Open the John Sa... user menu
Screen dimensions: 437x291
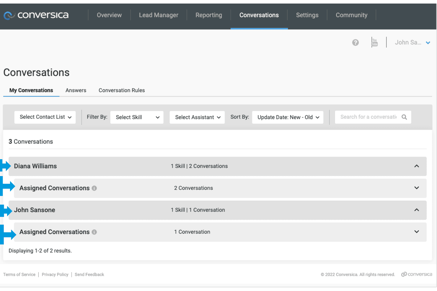pyautogui.click(x=412, y=42)
